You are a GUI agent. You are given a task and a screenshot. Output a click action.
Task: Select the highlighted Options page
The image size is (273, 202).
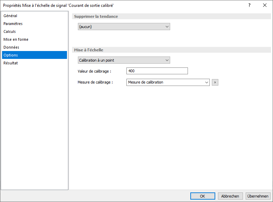tap(35, 55)
